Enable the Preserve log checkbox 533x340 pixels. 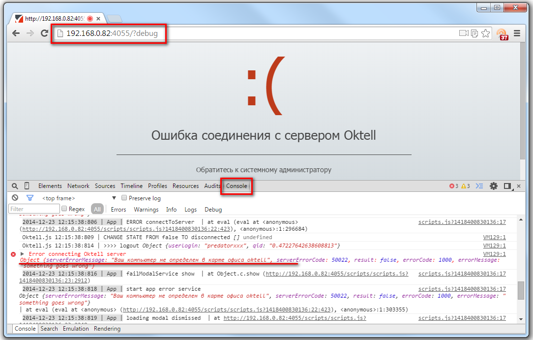pos(124,198)
